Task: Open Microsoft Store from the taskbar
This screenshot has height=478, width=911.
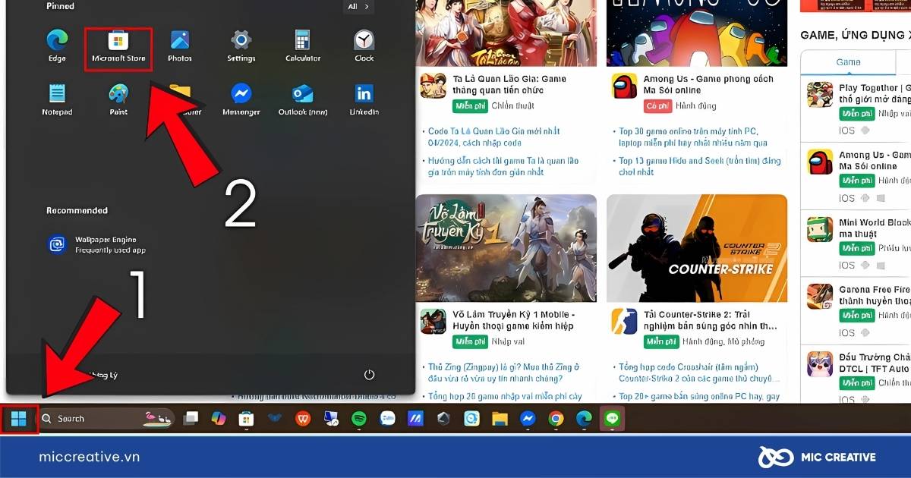Action: pos(246,419)
